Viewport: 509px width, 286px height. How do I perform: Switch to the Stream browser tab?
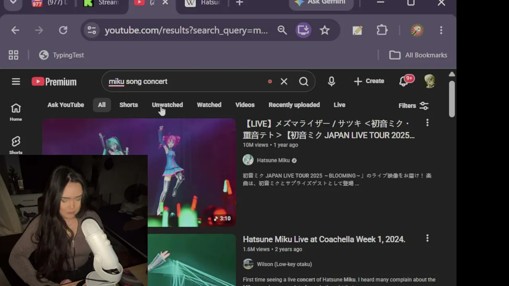(101, 3)
